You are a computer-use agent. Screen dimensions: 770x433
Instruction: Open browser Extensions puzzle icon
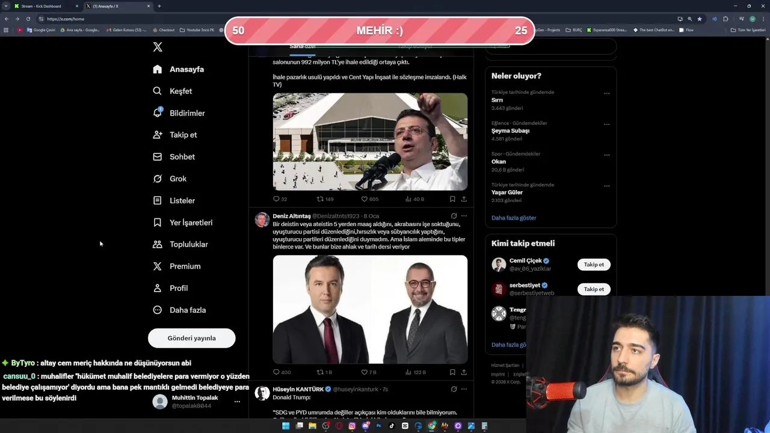[725, 19]
